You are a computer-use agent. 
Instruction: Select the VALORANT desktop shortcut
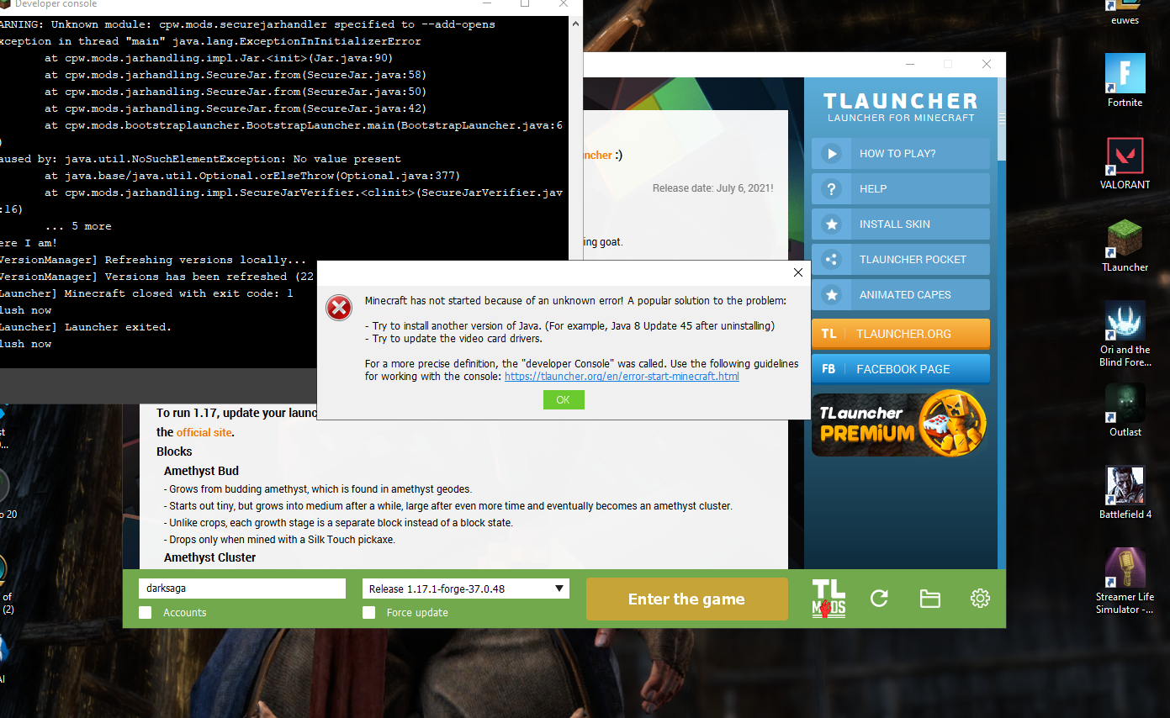point(1125,164)
